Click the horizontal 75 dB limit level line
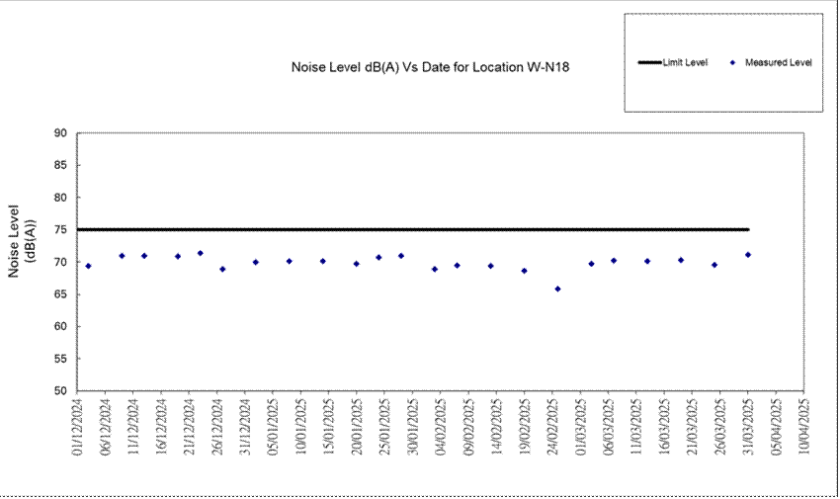Image resolution: width=840 pixels, height=499 pixels. pos(415,229)
